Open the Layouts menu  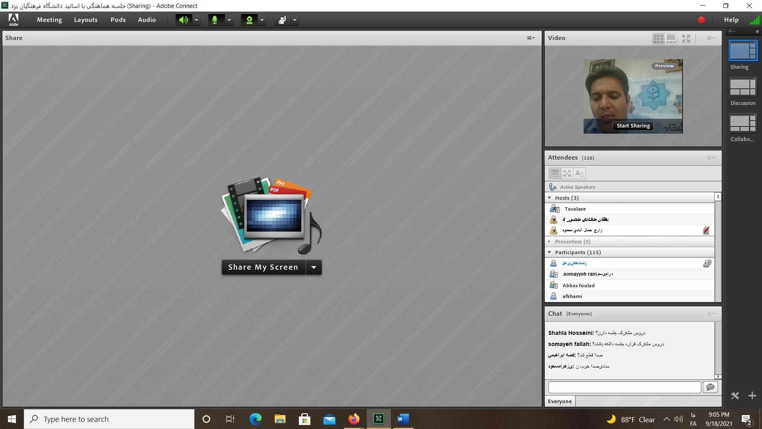pos(86,20)
